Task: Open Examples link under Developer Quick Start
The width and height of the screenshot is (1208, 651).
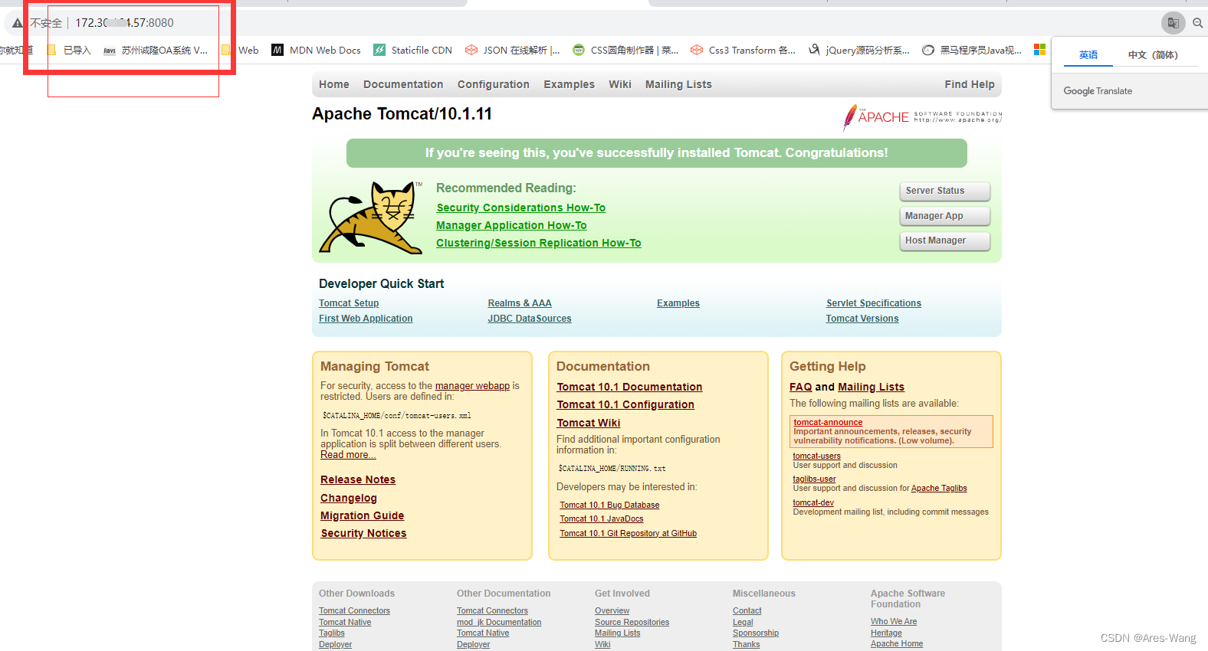Action: (678, 303)
